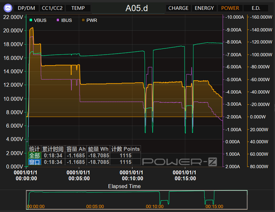The height and width of the screenshot is (212, 275).
Task: Click 00:05:00 marker in overview strip
Action: coord(95,207)
